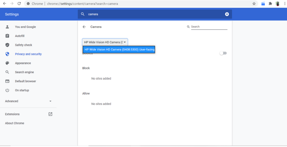The height and width of the screenshot is (147, 287).
Task: Expand the Advanced section arrow
Action: (x=50, y=101)
